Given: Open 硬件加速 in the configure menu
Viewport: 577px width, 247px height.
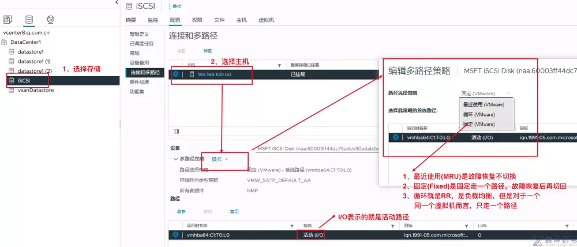Looking at the screenshot, I should pos(139,82).
